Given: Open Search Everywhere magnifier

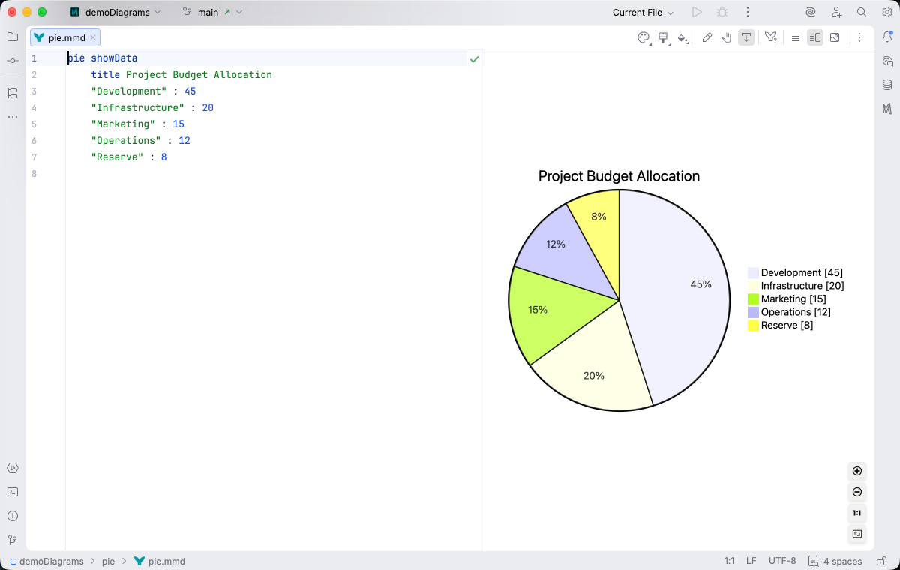Looking at the screenshot, I should 862,12.
